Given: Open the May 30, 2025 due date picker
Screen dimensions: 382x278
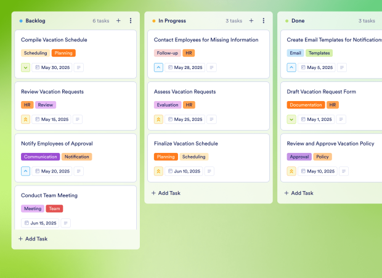Looking at the screenshot, I should point(52,67).
